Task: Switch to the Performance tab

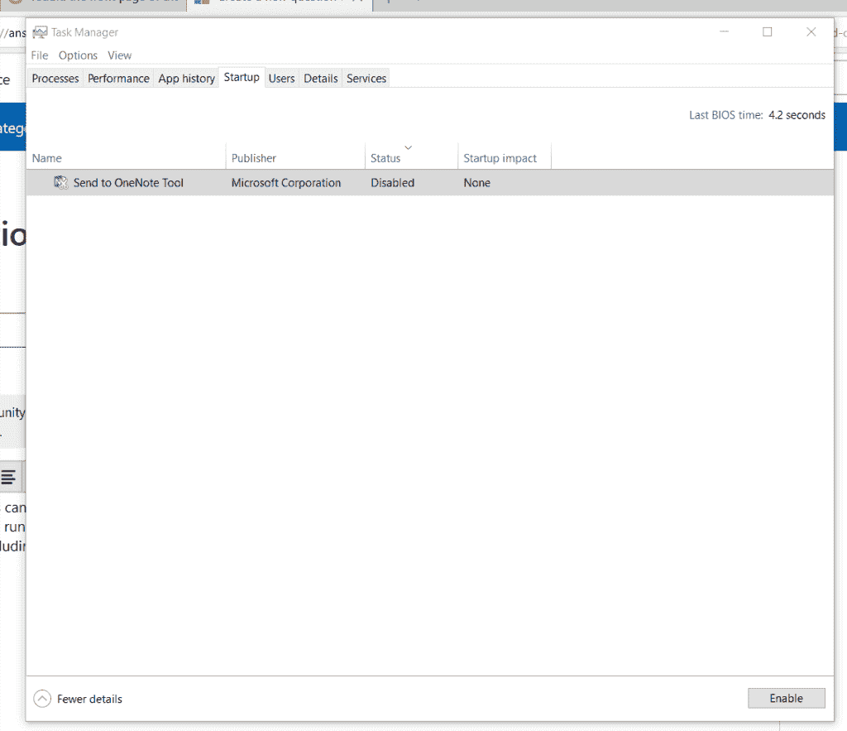Action: 118,79
